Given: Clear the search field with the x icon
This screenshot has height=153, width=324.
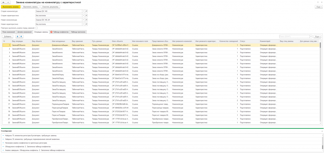Looking at the screenshot, I should point(311,37).
